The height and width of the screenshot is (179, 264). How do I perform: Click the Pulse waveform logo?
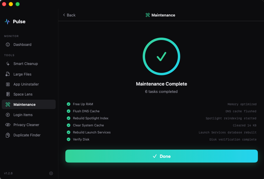click(x=7, y=21)
